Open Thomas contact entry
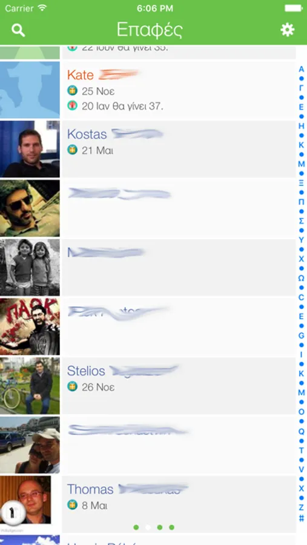 179,504
